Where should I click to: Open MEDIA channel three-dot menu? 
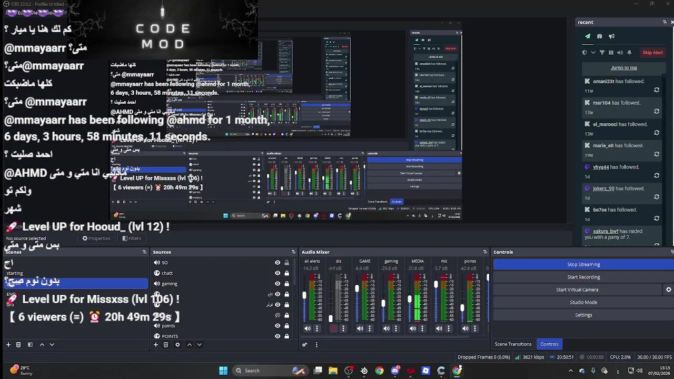[422, 328]
